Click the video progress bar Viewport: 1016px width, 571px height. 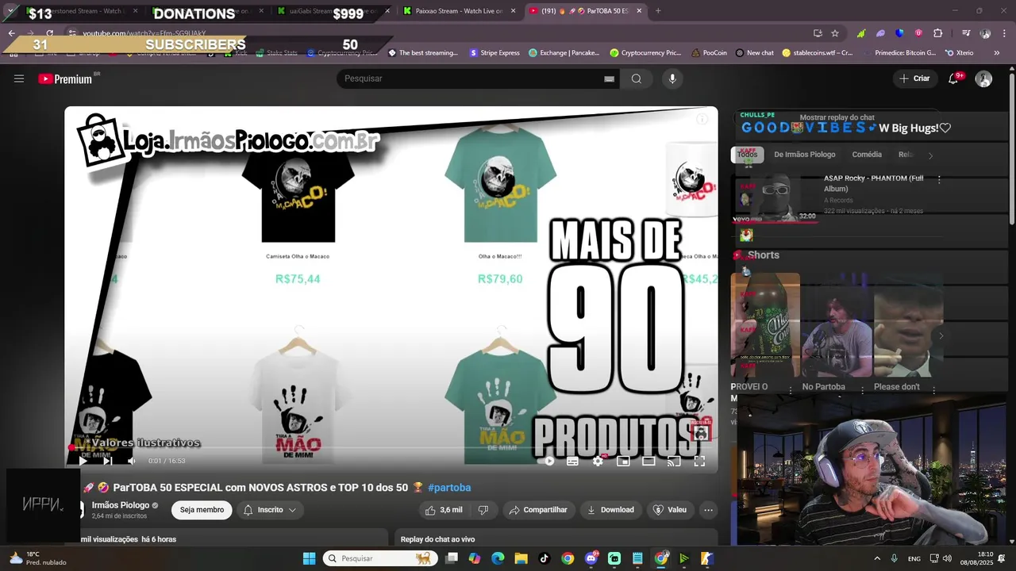point(391,447)
